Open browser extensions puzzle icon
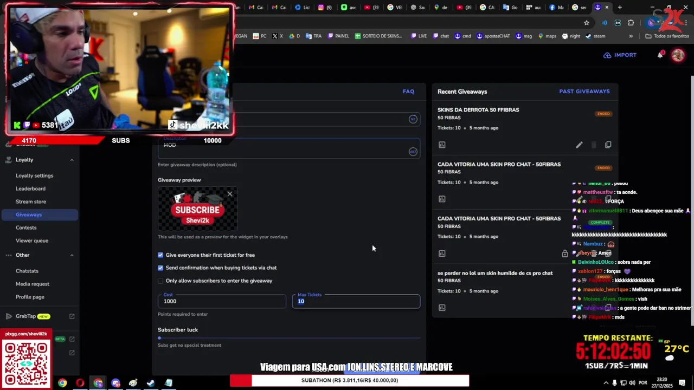The height and width of the screenshot is (390, 694). click(631, 23)
